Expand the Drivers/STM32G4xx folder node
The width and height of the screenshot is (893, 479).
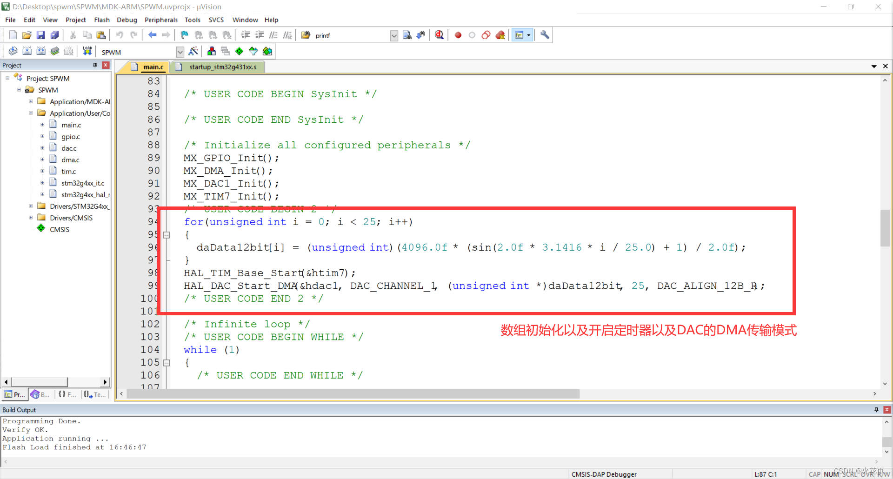(31, 206)
